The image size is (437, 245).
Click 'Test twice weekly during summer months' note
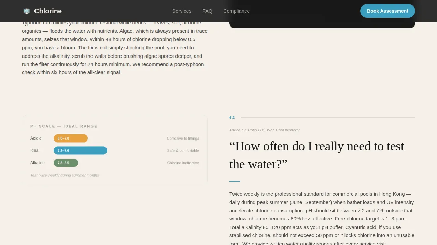(x=65, y=175)
